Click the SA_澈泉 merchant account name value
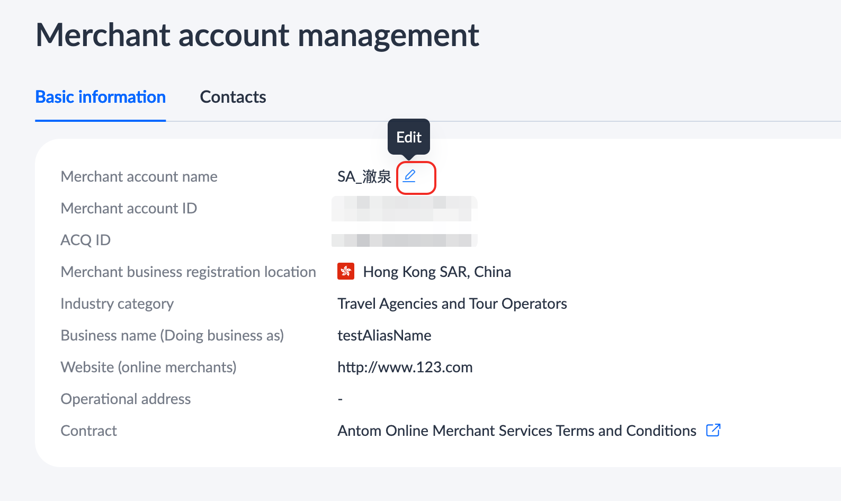 click(x=364, y=176)
